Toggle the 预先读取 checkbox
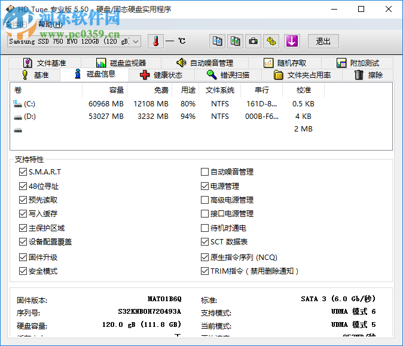This screenshot has width=403, height=346. pos(23,200)
